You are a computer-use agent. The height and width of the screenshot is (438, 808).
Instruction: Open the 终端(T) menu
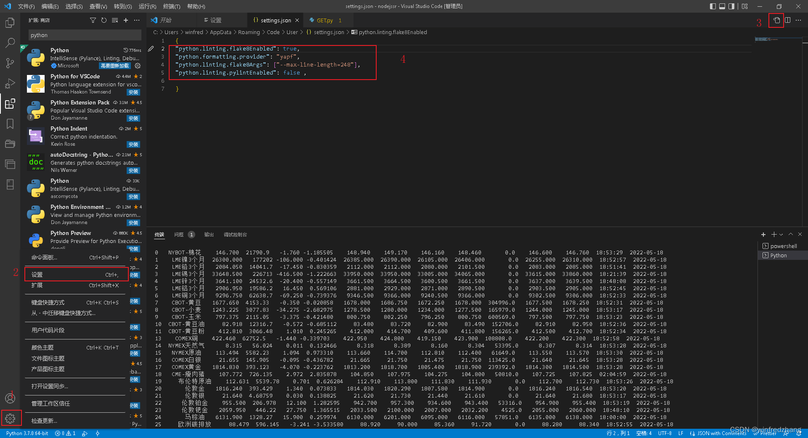click(172, 6)
